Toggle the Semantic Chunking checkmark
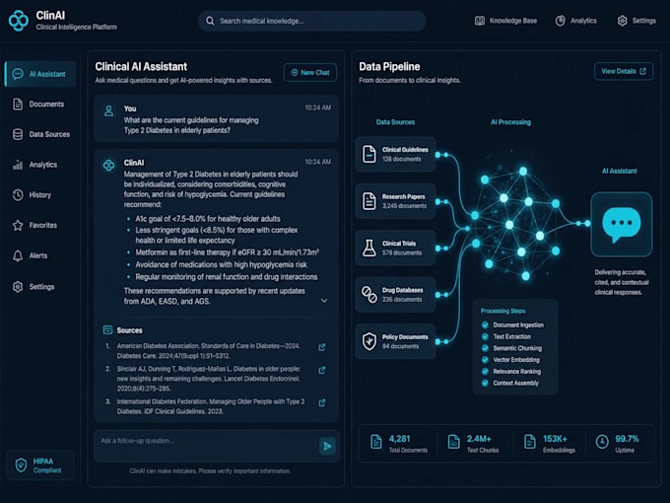 click(x=485, y=348)
